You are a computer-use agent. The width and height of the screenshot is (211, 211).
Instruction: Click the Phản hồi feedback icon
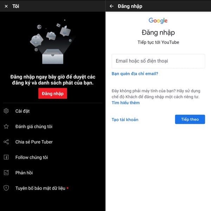[x=6, y=173]
